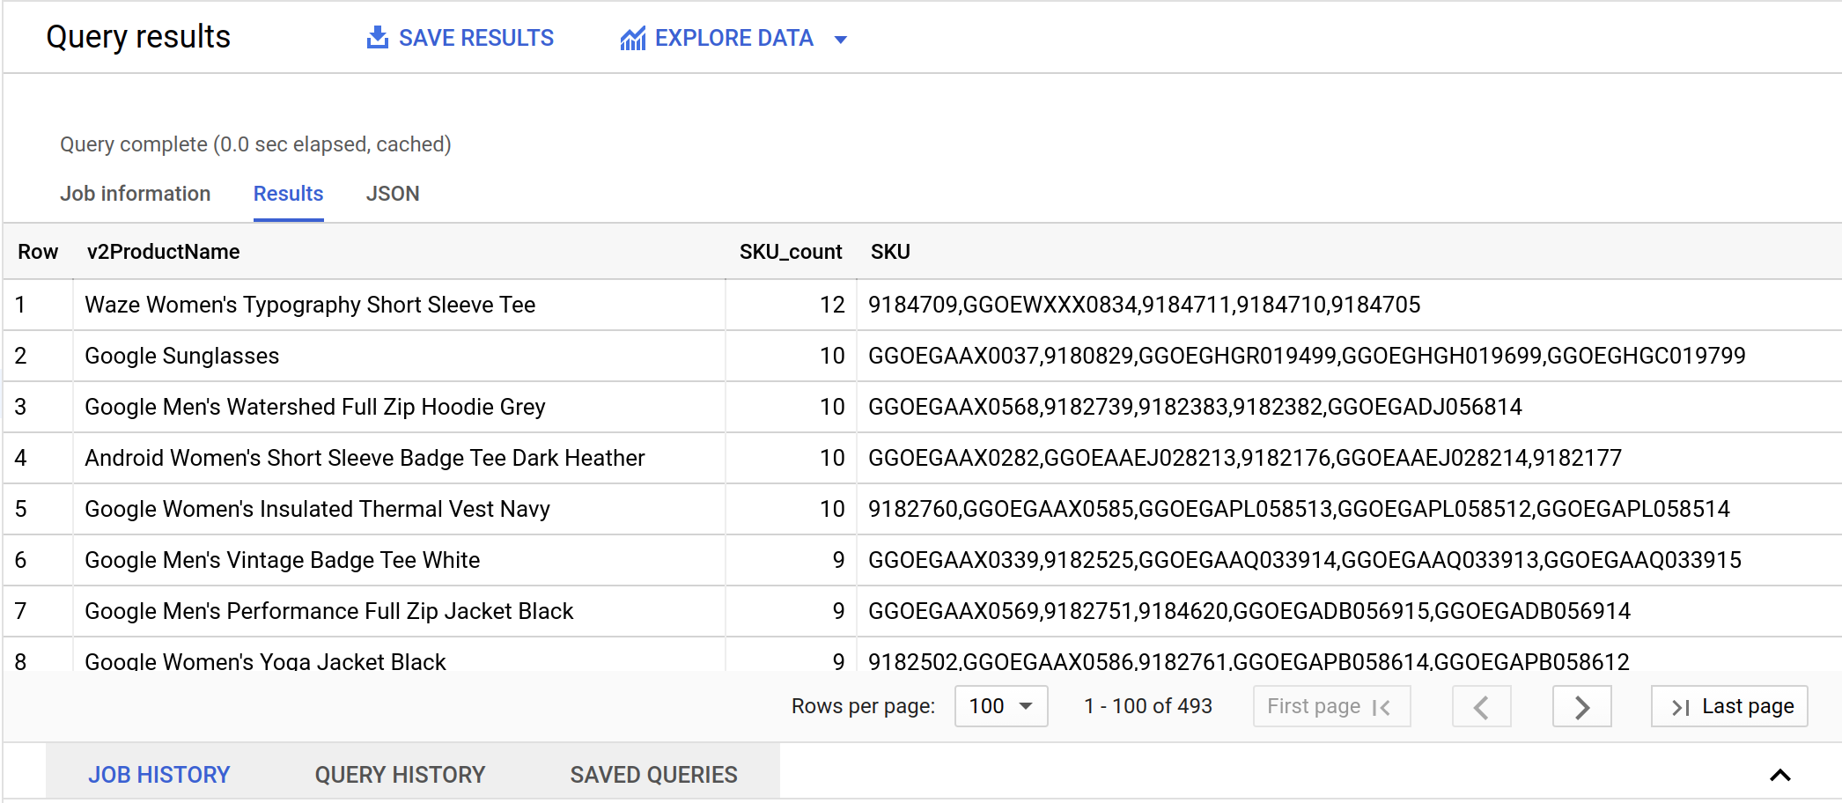Image resolution: width=1842 pixels, height=803 pixels.
Task: Click the SKU column header
Action: pyautogui.click(x=890, y=252)
